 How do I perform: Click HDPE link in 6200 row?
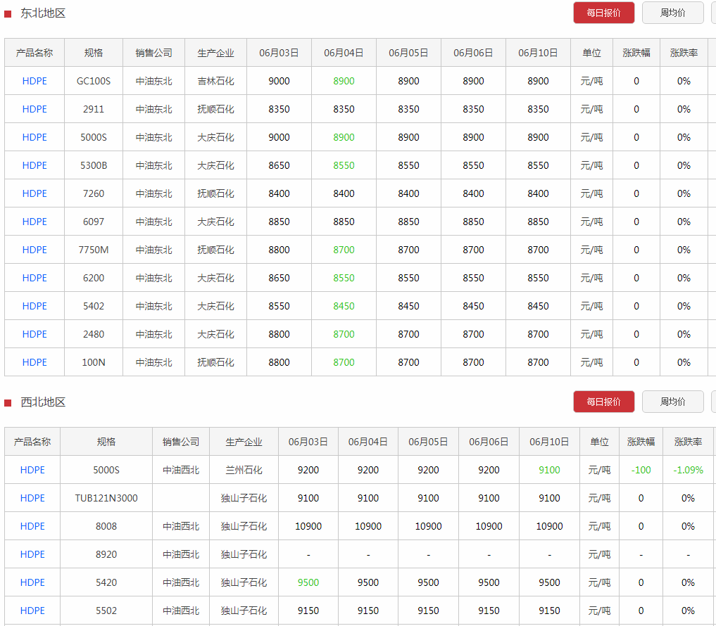click(x=34, y=278)
